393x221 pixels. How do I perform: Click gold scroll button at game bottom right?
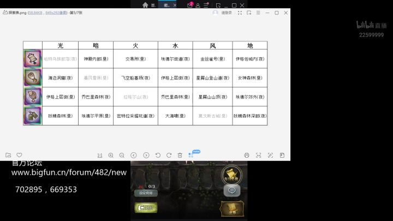(232, 208)
